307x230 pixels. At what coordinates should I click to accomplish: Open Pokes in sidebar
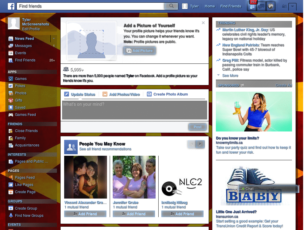point(20,86)
